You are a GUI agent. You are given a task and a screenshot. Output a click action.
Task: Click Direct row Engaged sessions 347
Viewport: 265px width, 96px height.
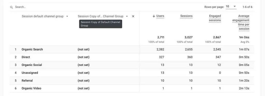pyautogui.click(x=218, y=57)
